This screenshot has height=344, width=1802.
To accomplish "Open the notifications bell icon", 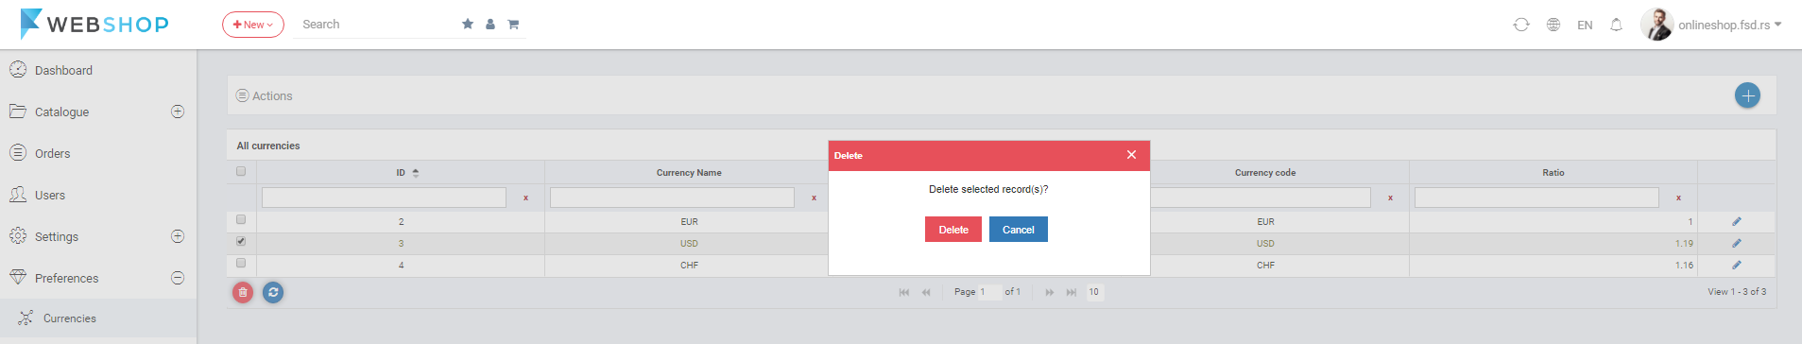I will [x=1616, y=25].
